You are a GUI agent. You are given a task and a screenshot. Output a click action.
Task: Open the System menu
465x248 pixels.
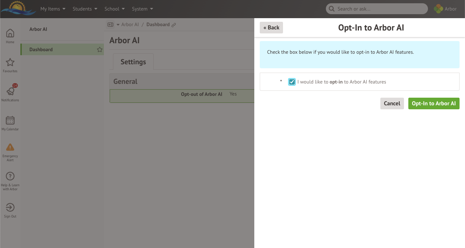point(142,9)
